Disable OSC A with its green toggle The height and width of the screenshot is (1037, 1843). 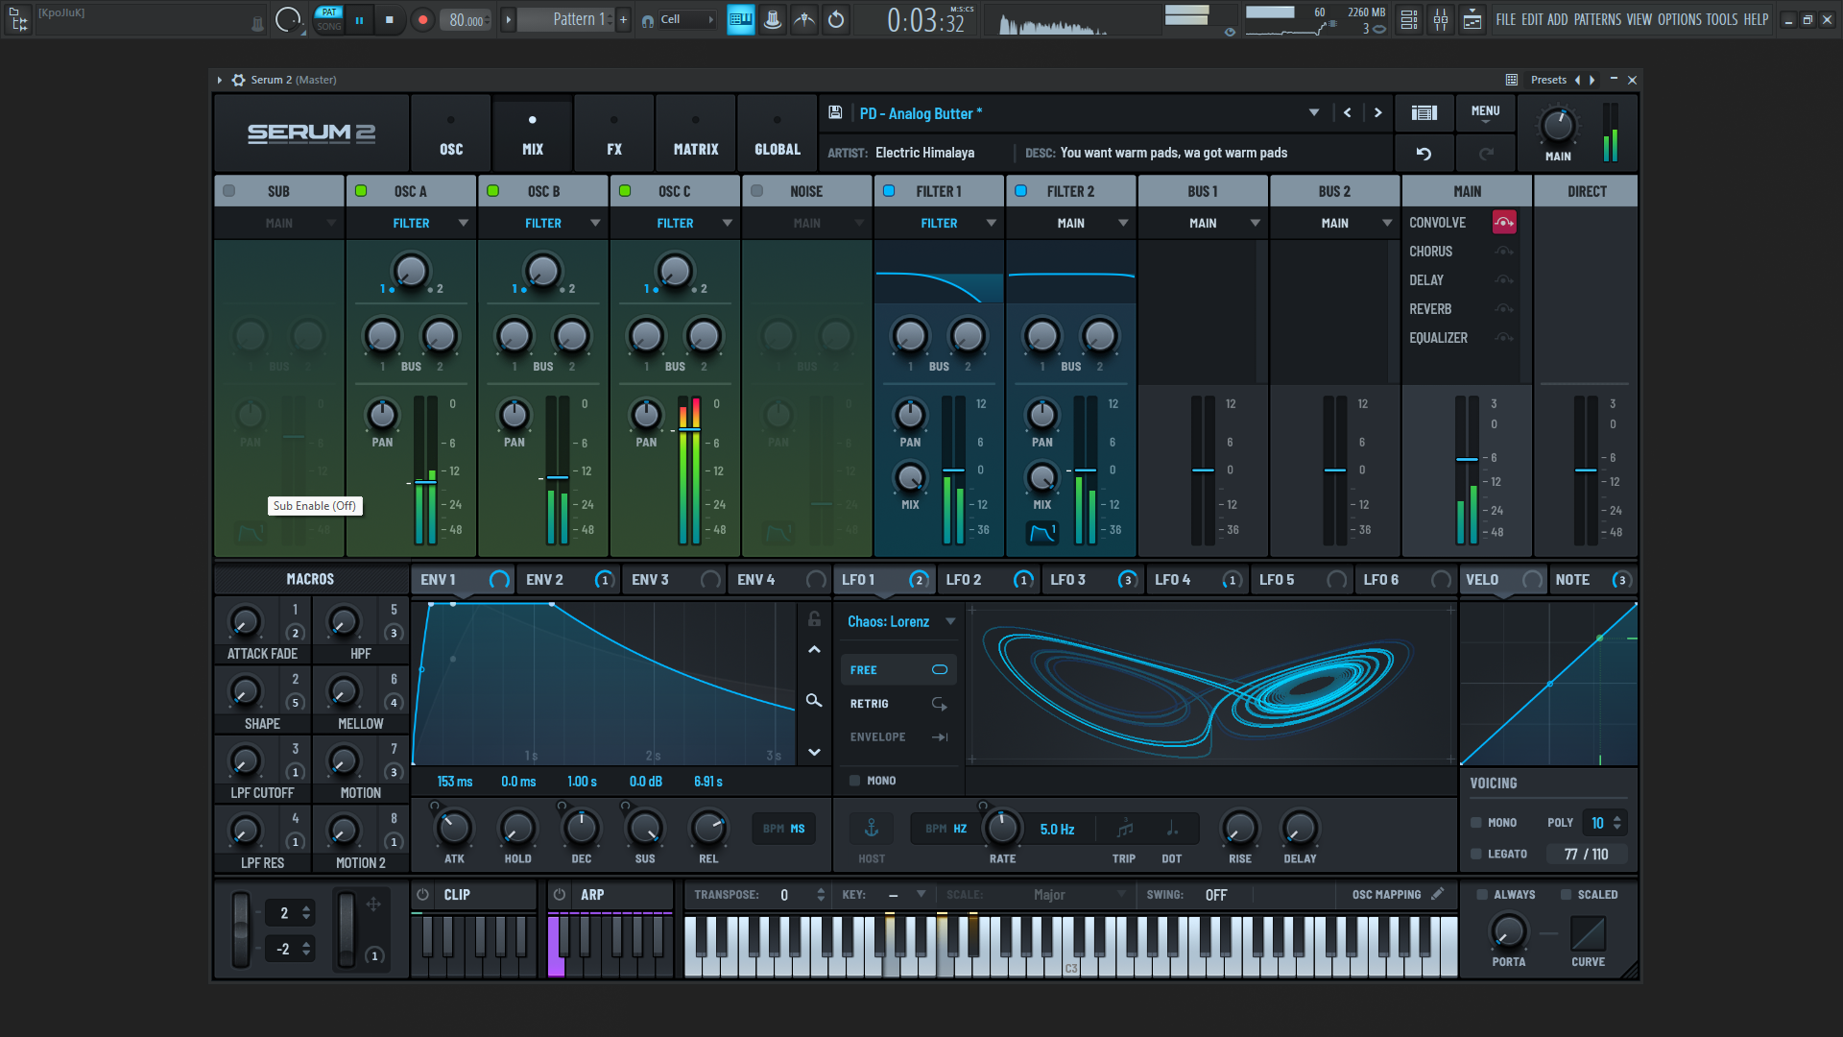361,191
